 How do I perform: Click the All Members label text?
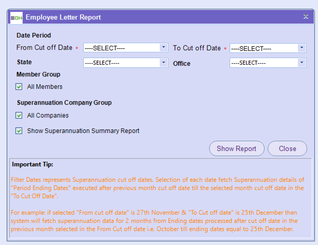coord(45,87)
